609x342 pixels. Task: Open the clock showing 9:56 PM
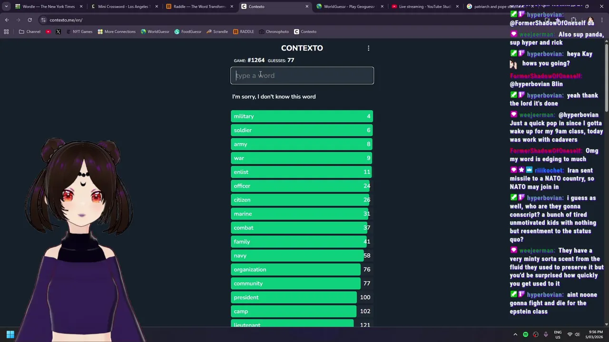[596, 334]
